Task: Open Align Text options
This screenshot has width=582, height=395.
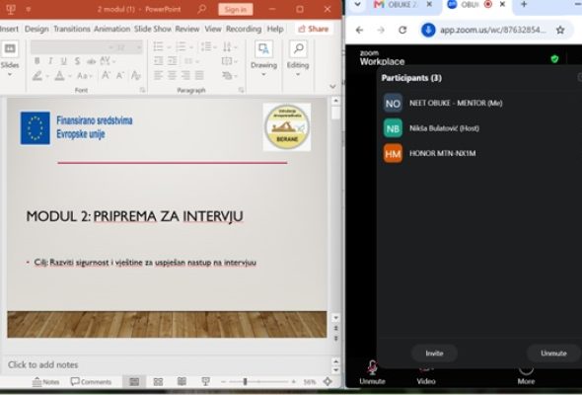Action: pos(229,61)
